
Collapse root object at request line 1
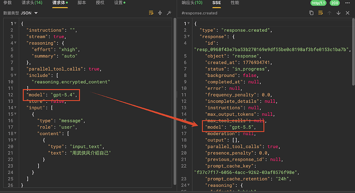click(x=15, y=23)
